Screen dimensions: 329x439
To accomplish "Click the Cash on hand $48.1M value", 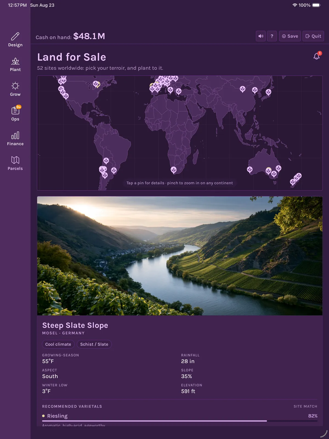I will [x=89, y=36].
